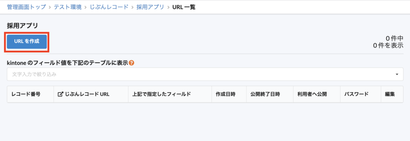Image resolution: width=410 pixels, height=141 pixels.
Task: Click the レコード番号 column header
Action: [x=26, y=94]
